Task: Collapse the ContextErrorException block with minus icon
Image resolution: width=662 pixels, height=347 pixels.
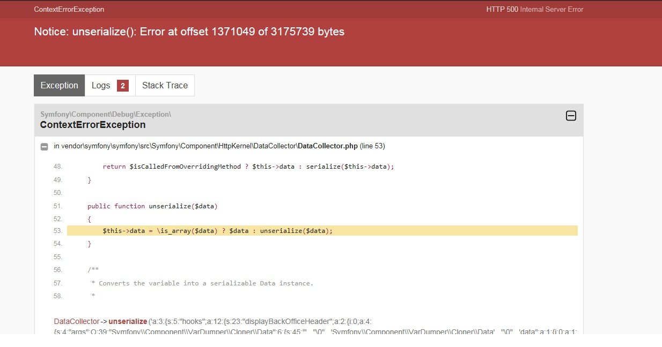Action: [571, 116]
